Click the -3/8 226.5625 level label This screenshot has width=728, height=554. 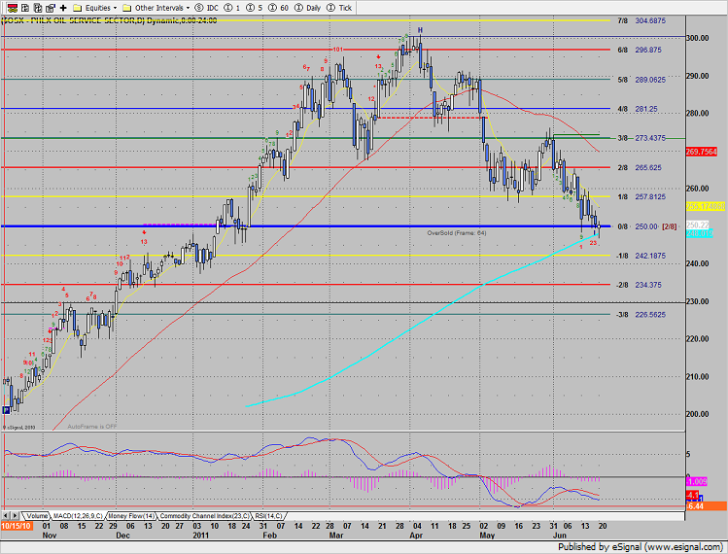click(641, 315)
